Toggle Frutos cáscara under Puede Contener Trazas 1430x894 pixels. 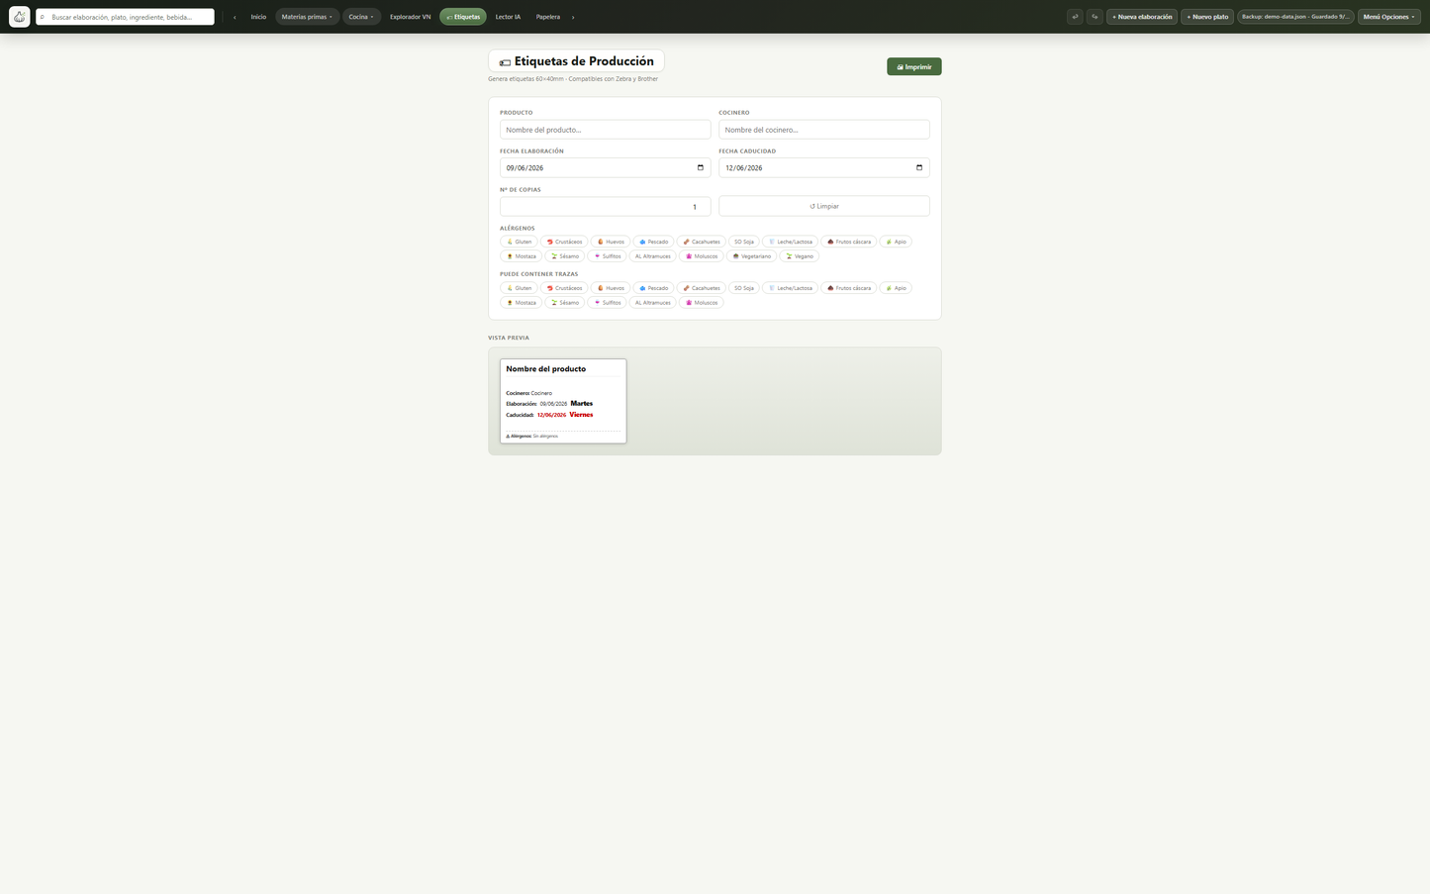848,288
